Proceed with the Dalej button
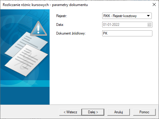159x119 pixels. tap(93, 112)
